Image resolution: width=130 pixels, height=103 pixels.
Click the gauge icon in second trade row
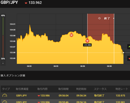(5, 102)
